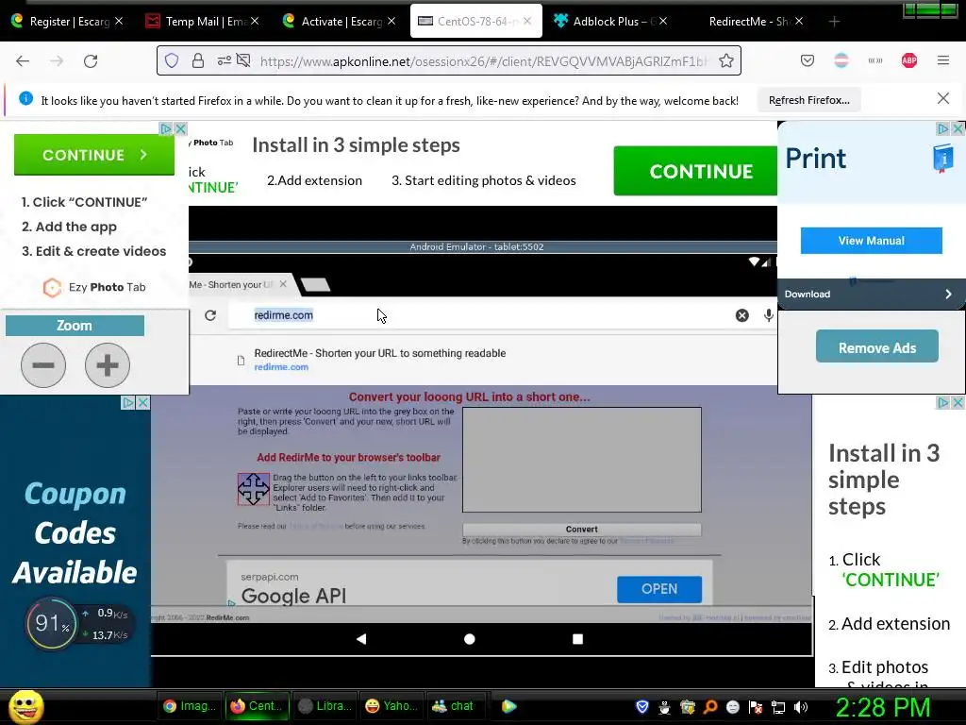Click the RedirMe toolbar drag icon
This screenshot has width=966, height=725.
(x=253, y=489)
